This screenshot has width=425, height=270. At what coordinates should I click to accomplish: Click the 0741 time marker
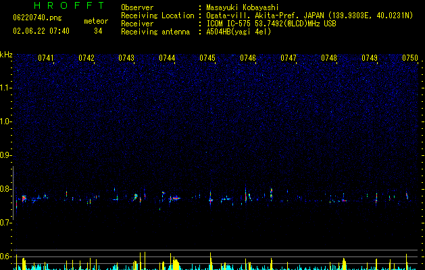click(45, 58)
